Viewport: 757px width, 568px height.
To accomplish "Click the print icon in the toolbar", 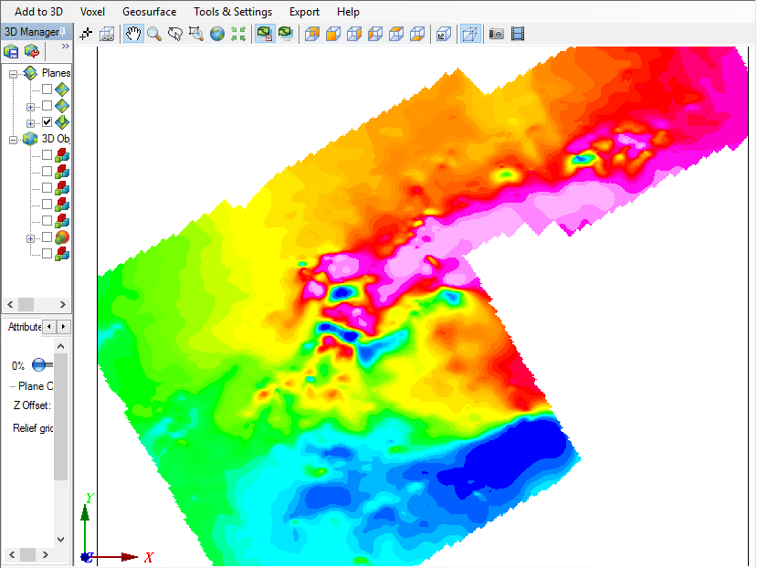I will (x=108, y=34).
